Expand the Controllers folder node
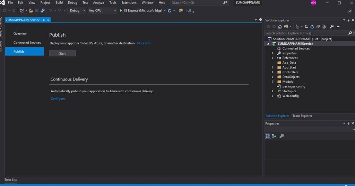Screen dimensions: 355x186 pyautogui.click(x=272, y=72)
